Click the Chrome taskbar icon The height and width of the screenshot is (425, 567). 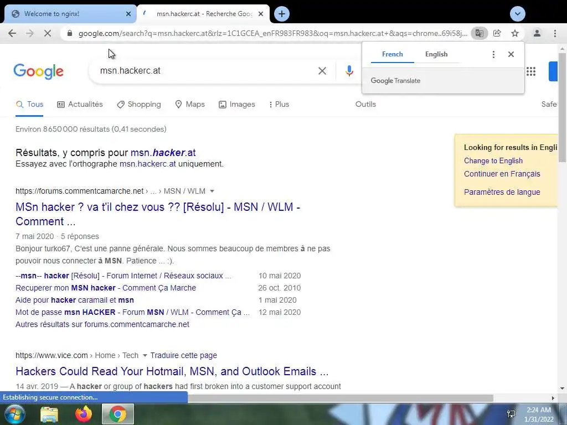(x=118, y=414)
